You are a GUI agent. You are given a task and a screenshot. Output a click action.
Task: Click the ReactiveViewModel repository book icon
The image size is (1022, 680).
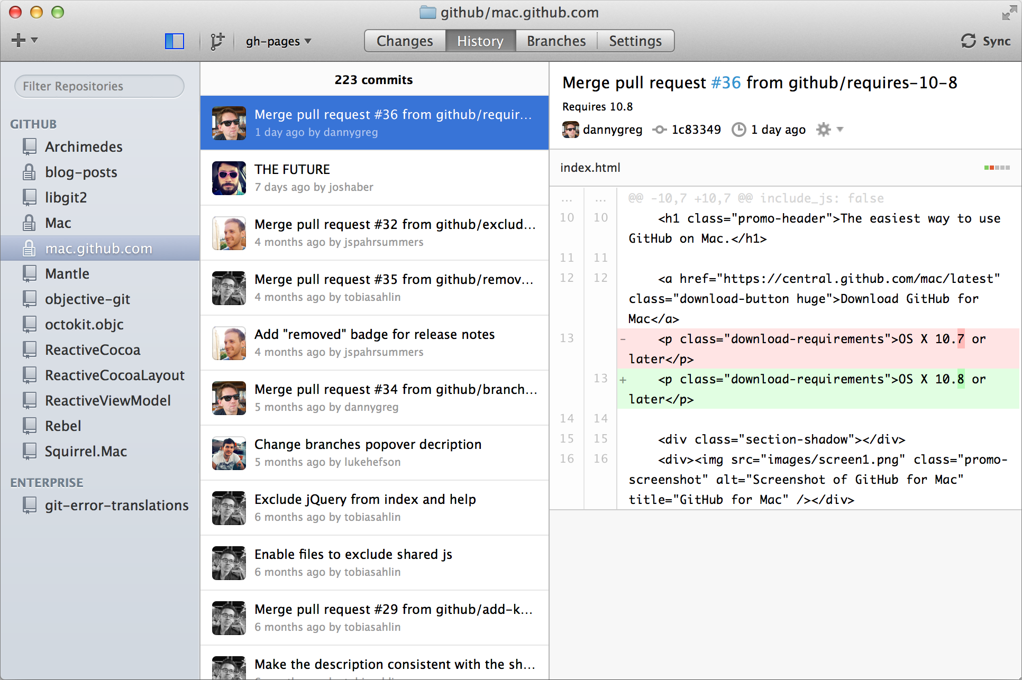tap(30, 400)
